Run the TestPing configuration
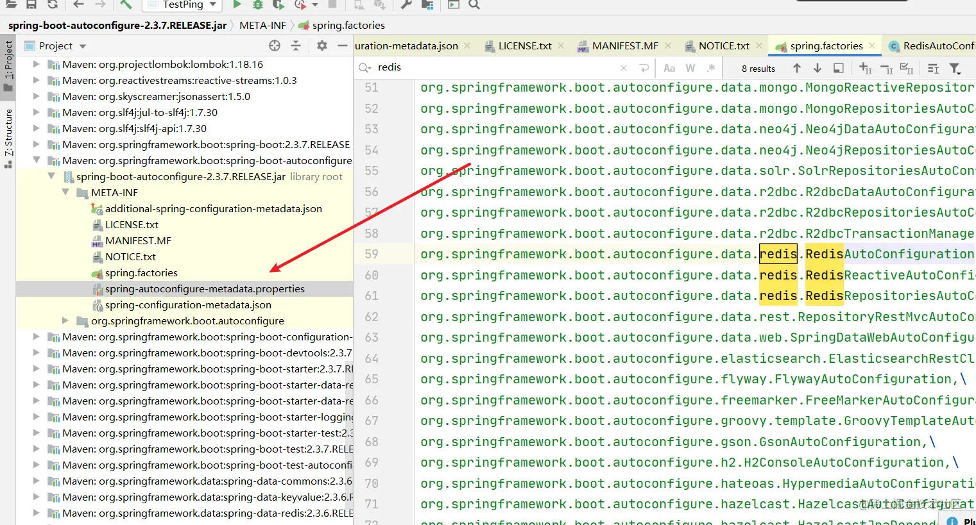This screenshot has width=976, height=525. click(237, 4)
